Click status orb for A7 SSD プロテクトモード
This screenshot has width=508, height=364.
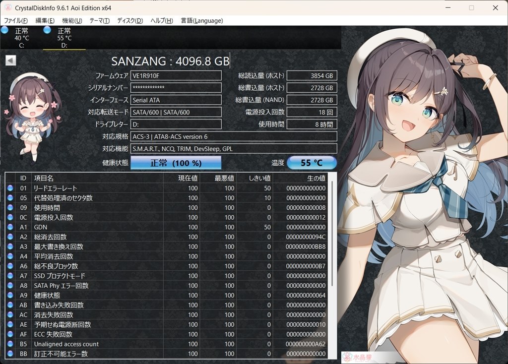(10, 276)
